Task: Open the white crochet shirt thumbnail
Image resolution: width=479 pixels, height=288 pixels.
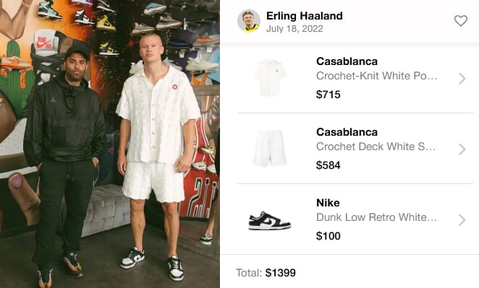Action: [x=270, y=78]
